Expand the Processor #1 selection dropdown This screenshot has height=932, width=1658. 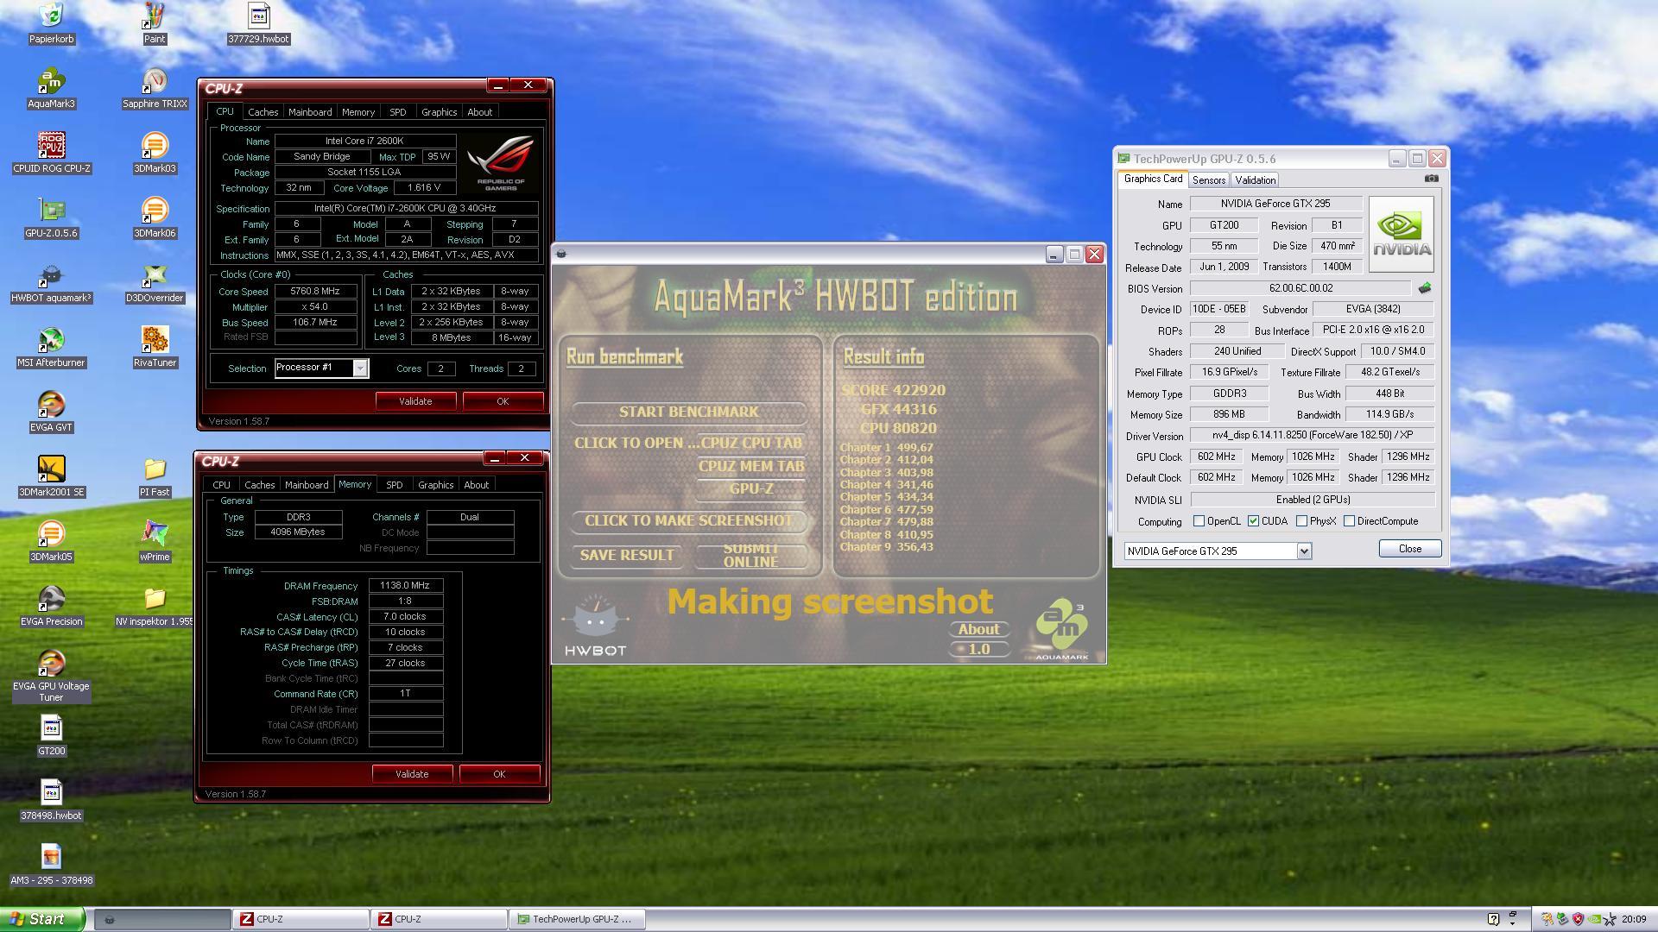pyautogui.click(x=360, y=368)
